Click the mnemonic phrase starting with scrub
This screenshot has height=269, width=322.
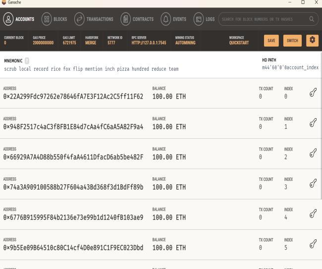[x=91, y=69]
